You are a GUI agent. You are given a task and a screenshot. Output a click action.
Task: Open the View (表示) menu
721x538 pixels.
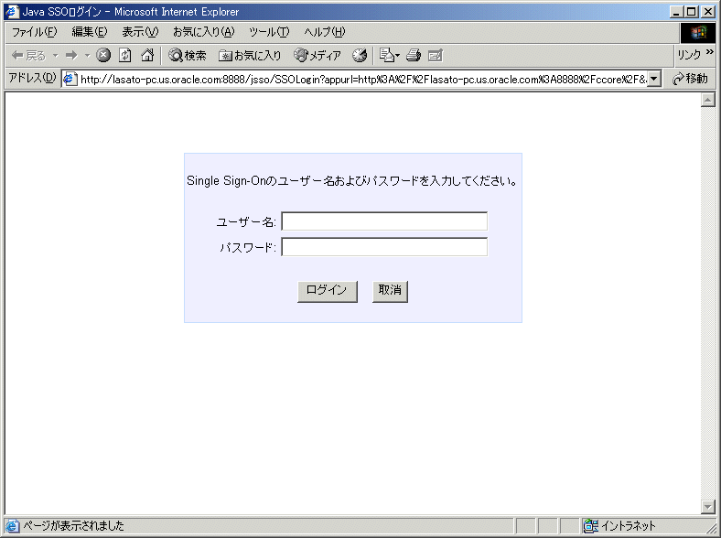coord(140,32)
